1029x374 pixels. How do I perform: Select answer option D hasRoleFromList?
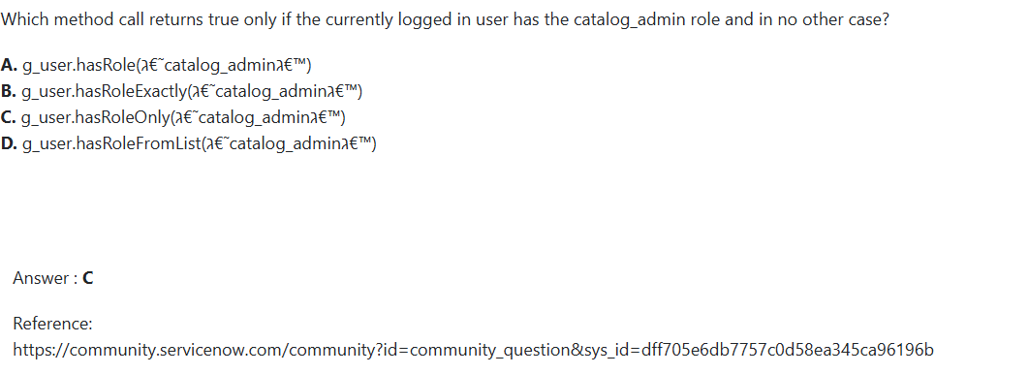tap(189, 143)
